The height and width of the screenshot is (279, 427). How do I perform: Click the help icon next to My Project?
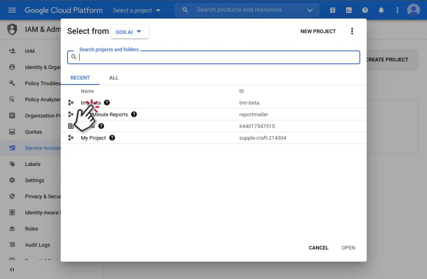pos(112,138)
